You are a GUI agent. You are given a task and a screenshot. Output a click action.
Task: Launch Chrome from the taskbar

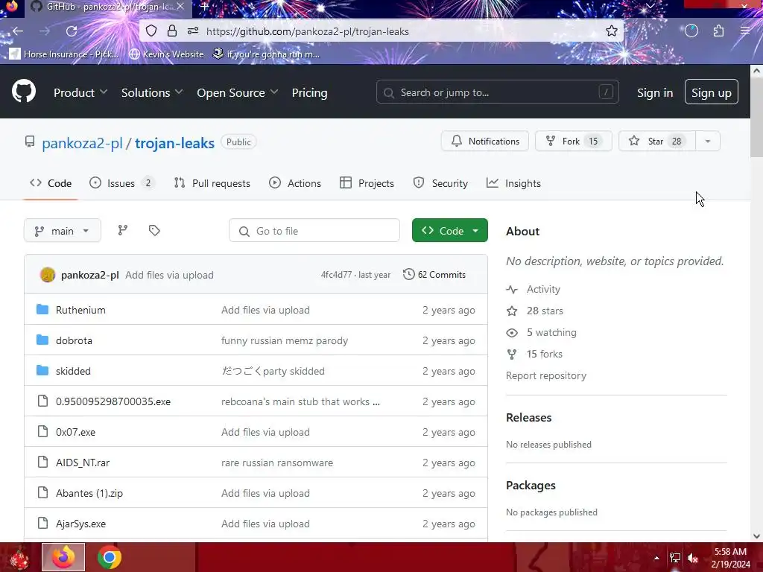(109, 557)
